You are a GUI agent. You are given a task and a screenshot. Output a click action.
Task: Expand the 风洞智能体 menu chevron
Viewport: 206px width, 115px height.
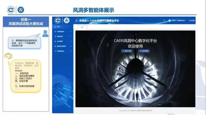click(71, 51)
